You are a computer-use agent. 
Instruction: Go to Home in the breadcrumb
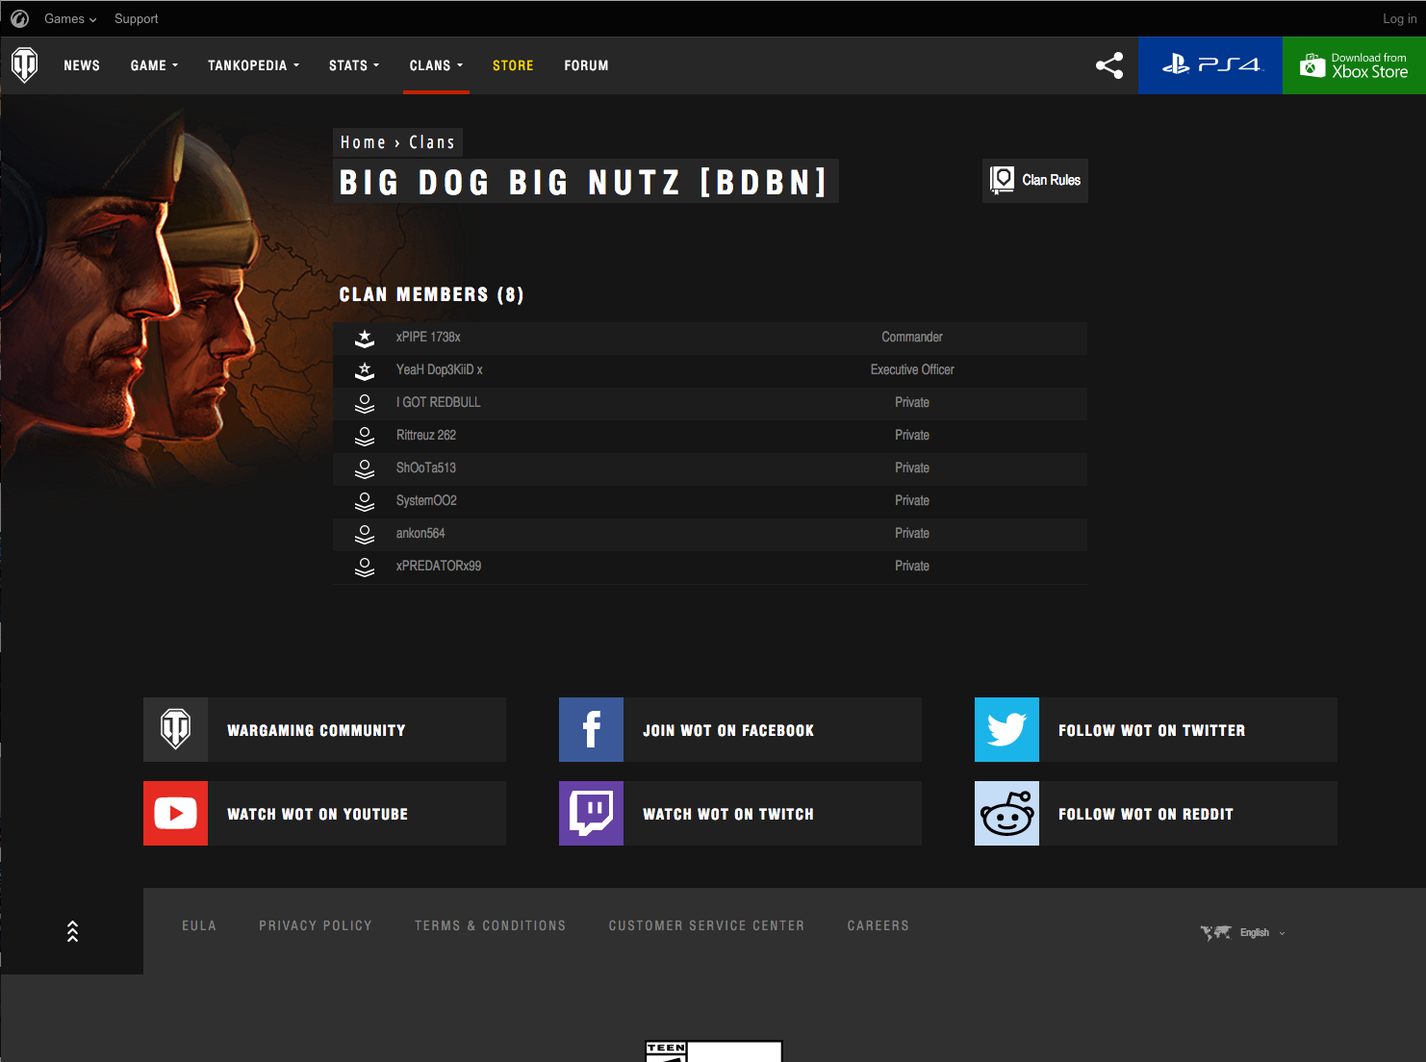[x=363, y=142]
